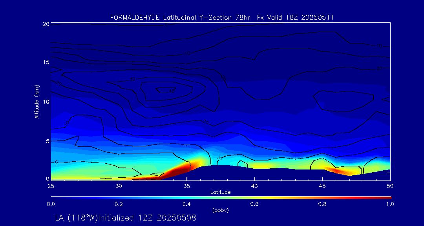Click the color scale value 0.8
The height and width of the screenshot is (226, 424).
click(x=322, y=204)
